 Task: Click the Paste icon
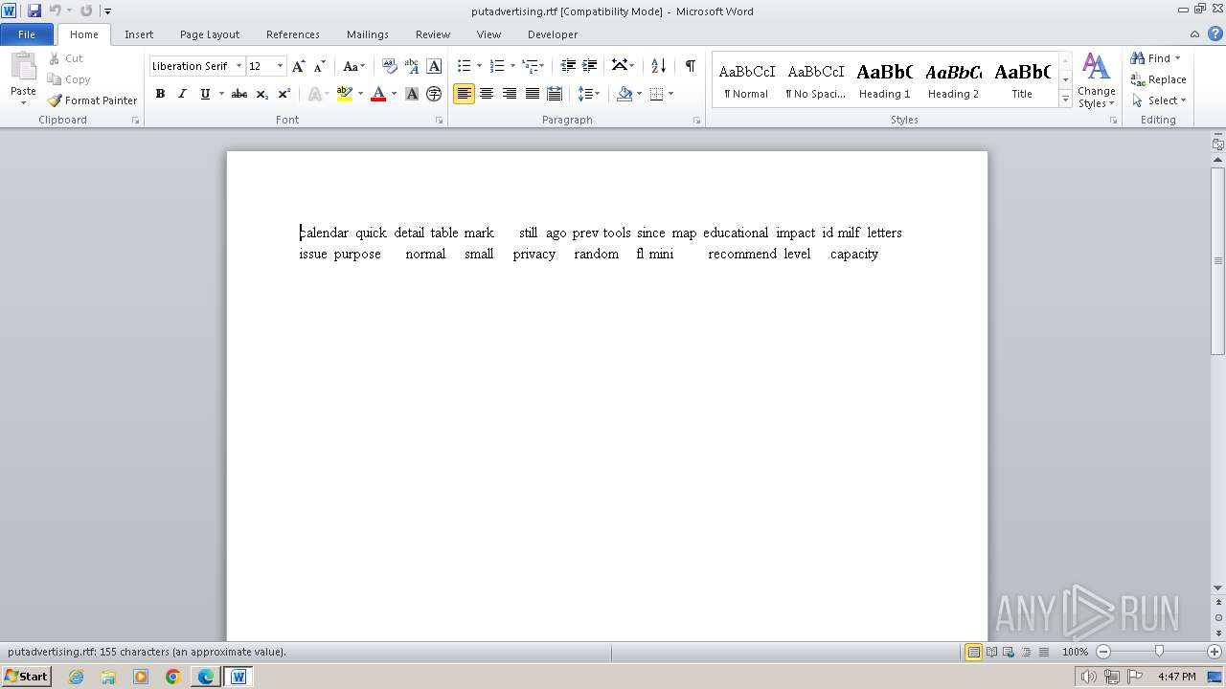click(x=23, y=68)
